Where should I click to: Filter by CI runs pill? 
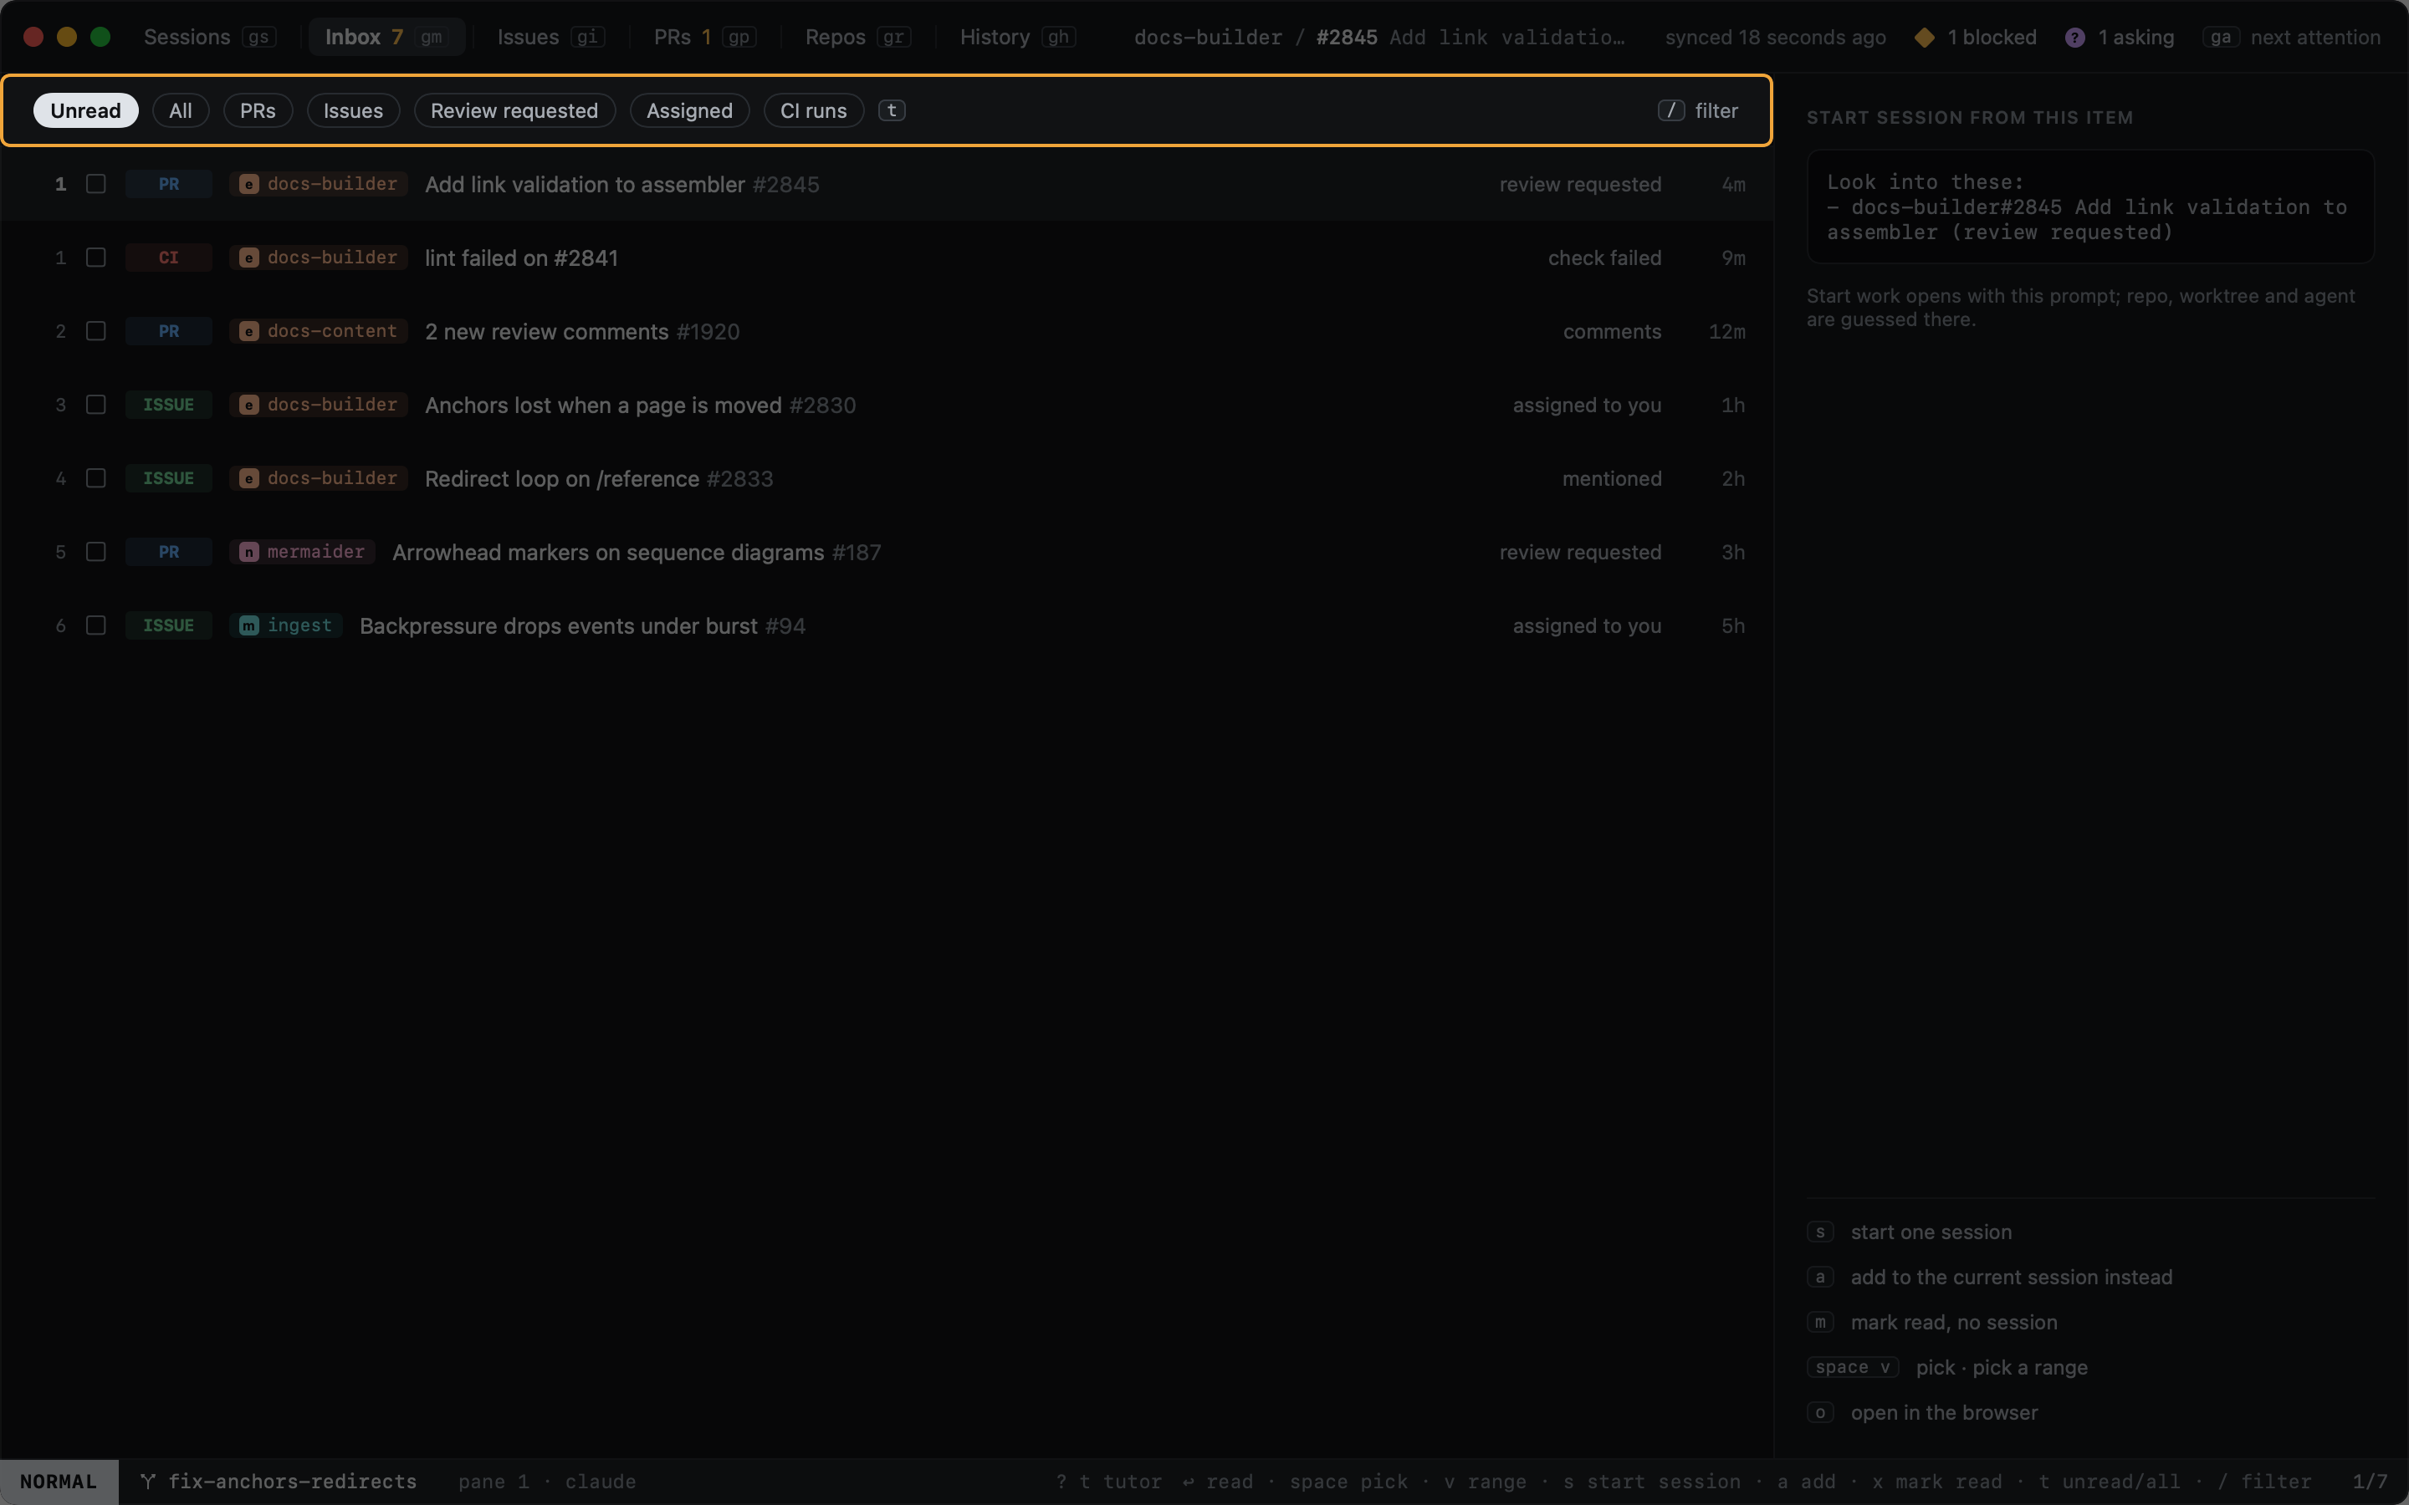813,110
